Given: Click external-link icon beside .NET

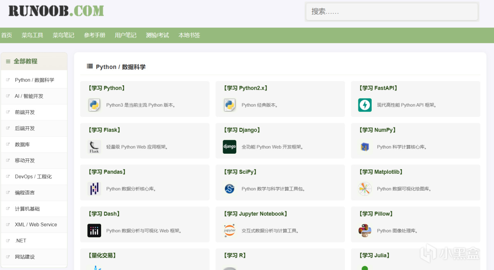Looking at the screenshot, I should 8,240.
